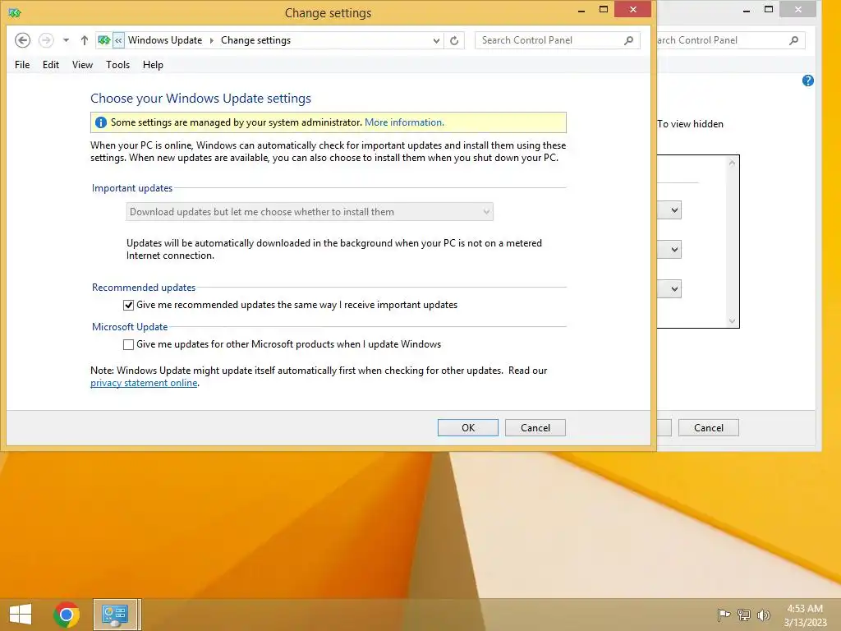Close the background window
This screenshot has height=631, width=841.
click(x=798, y=10)
